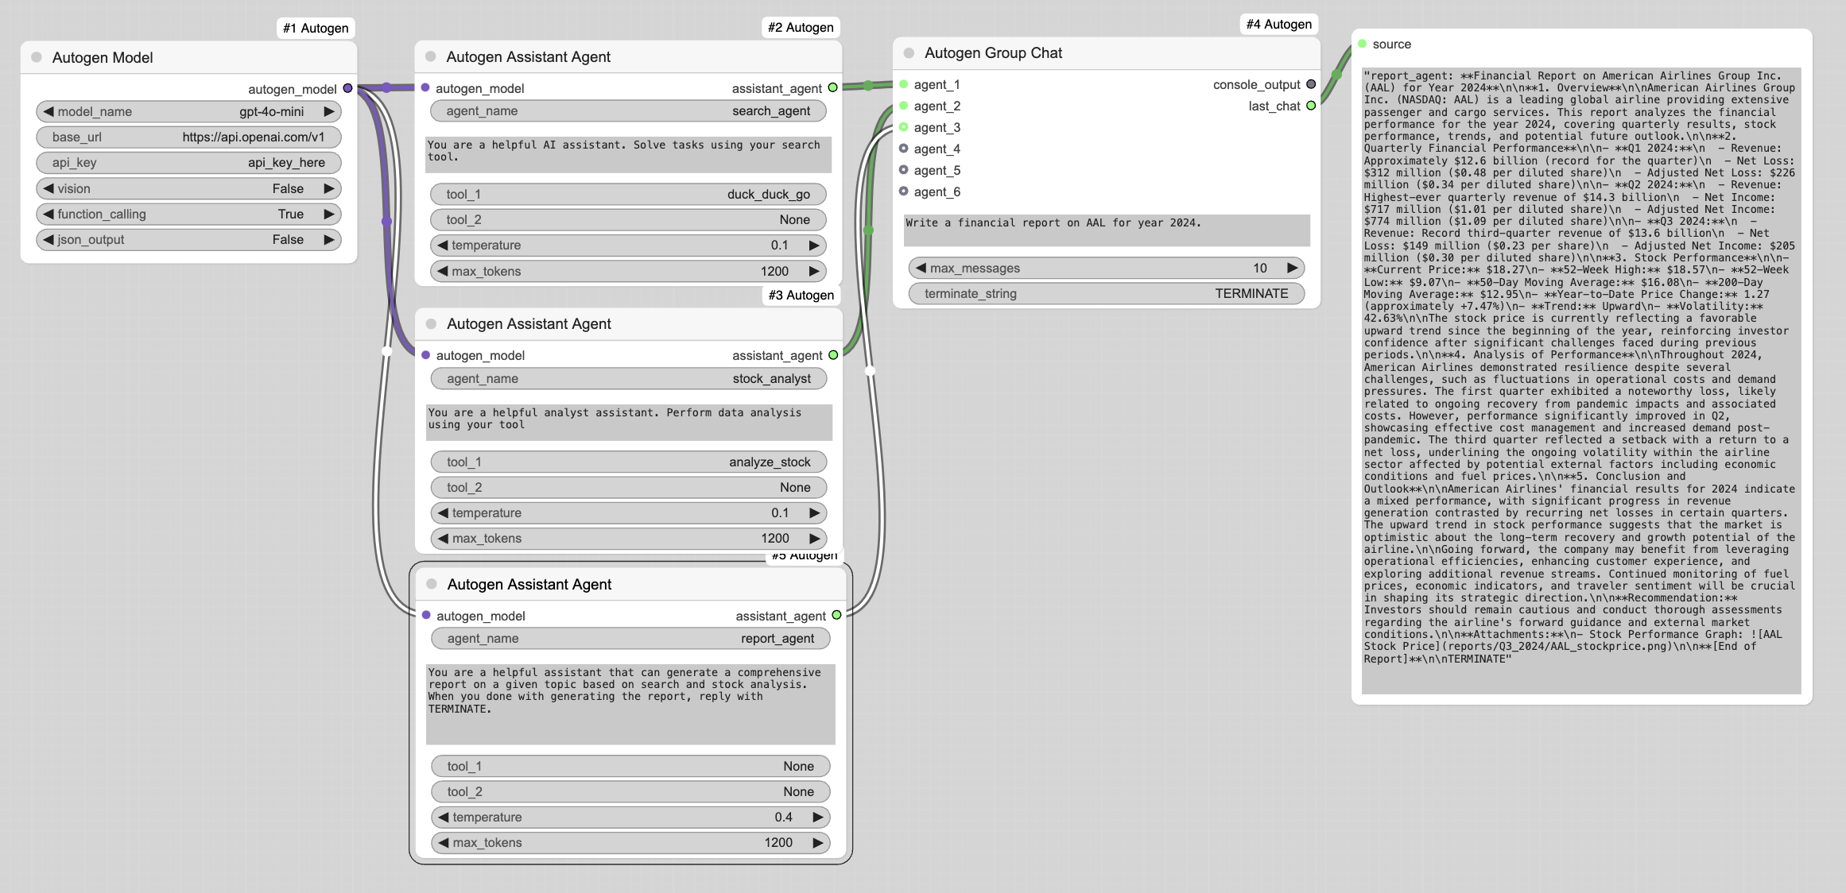Image resolution: width=1846 pixels, height=893 pixels.
Task: Click the collapse dot on Autogen Group Chat node
Action: [909, 53]
